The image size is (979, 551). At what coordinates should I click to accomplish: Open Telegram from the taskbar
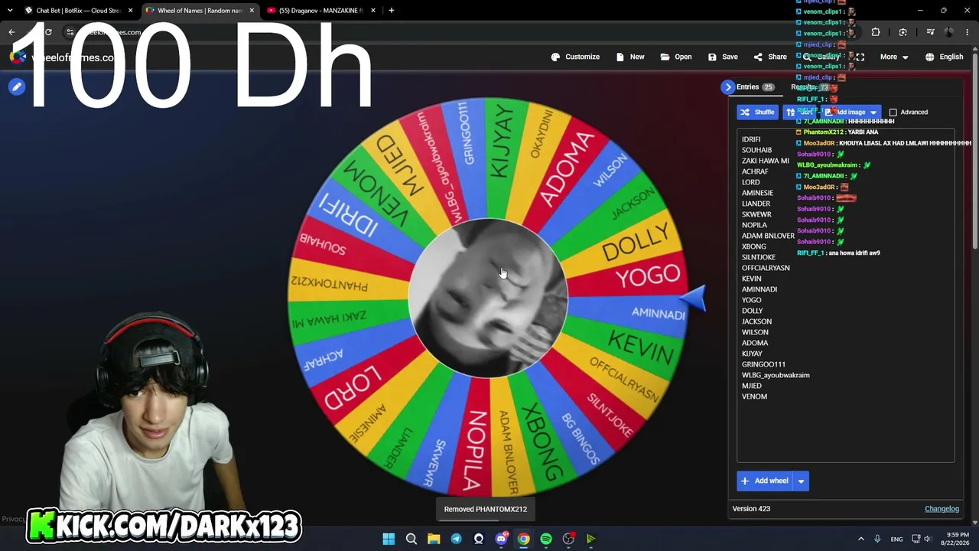(457, 539)
